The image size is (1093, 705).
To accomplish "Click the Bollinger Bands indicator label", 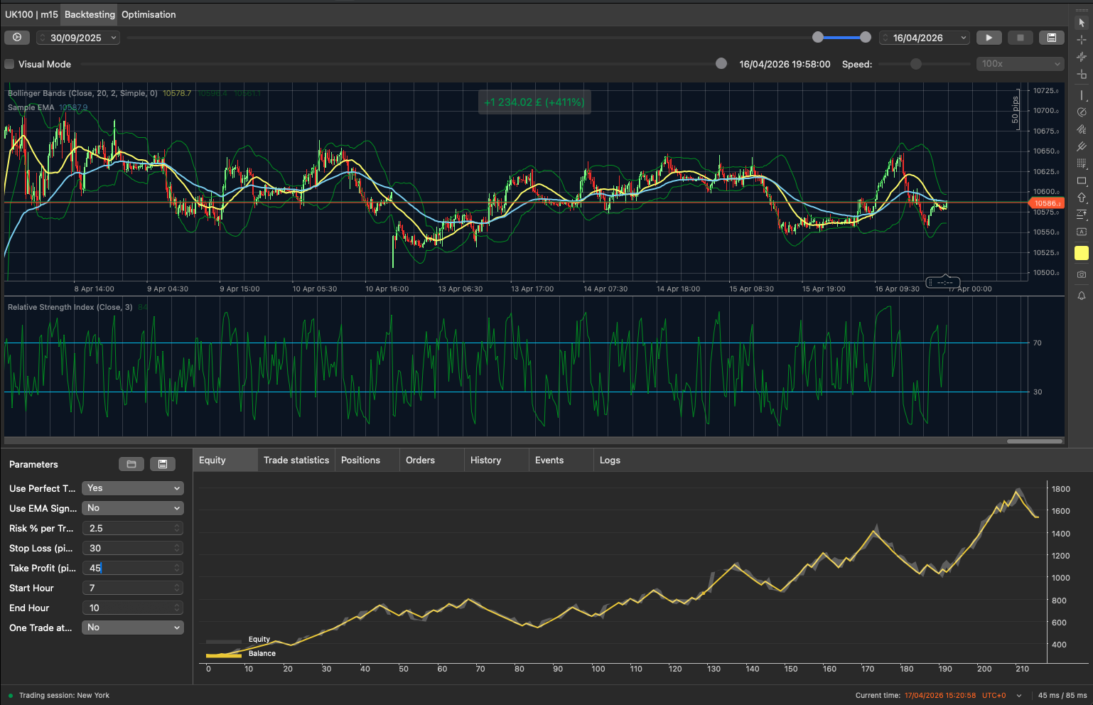I will tap(82, 93).
